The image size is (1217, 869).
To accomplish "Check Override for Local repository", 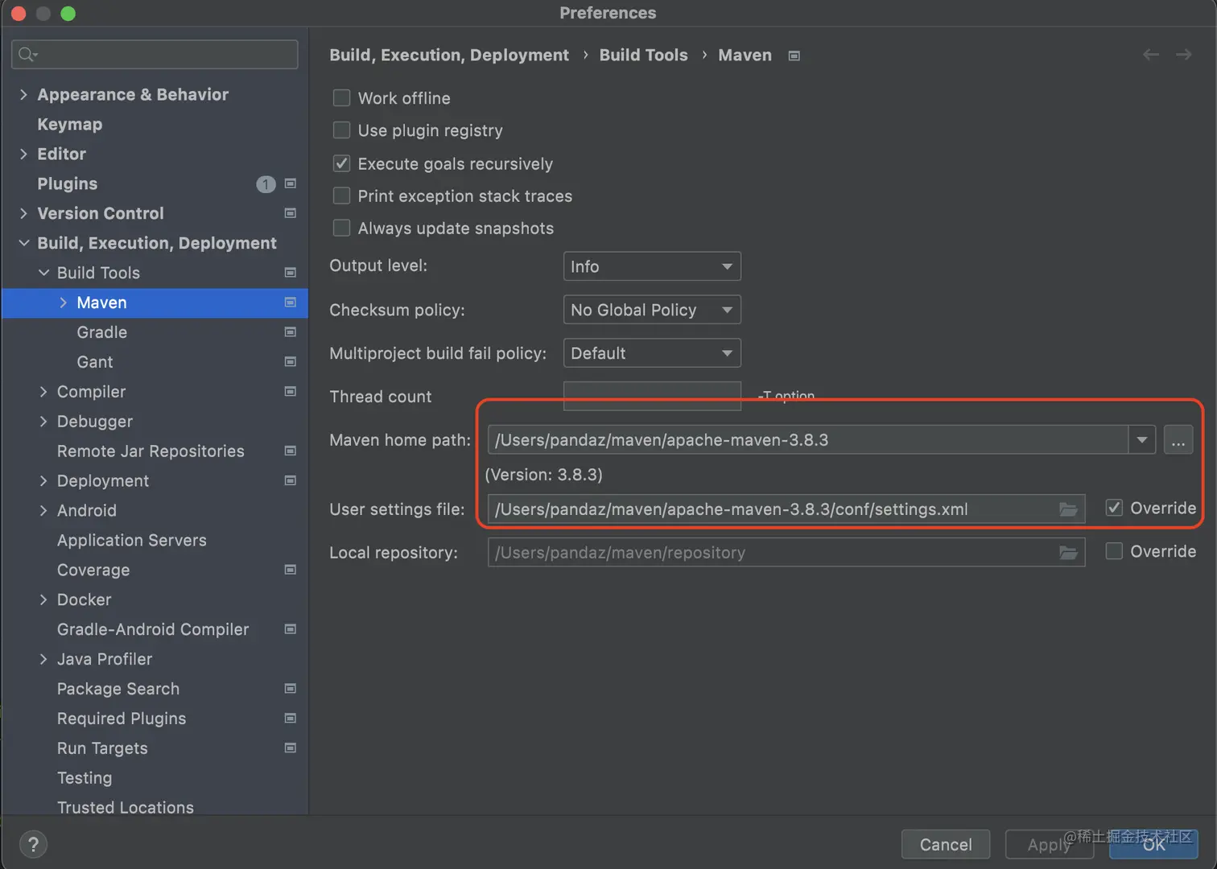I will (1114, 551).
